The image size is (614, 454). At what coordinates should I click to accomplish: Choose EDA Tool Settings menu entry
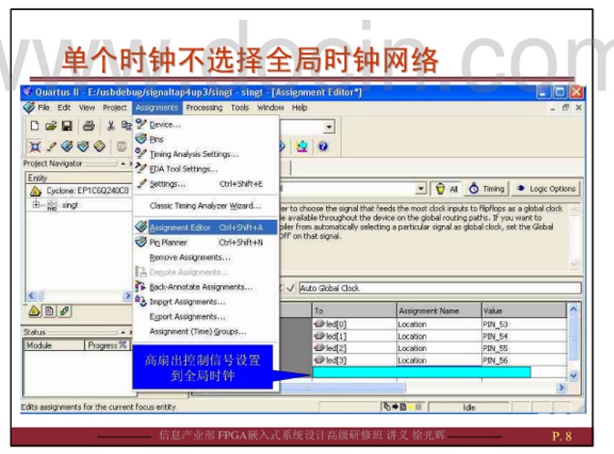point(206,169)
